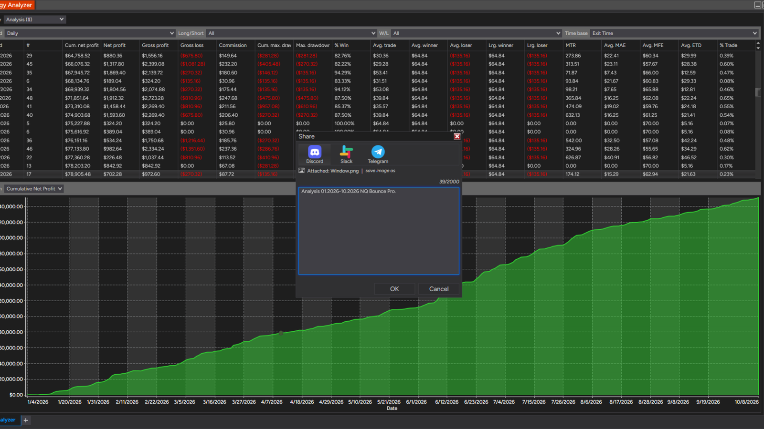764x429 pixels.
Task: Expand the Long/Short filter dropdown
Action: click(x=292, y=33)
